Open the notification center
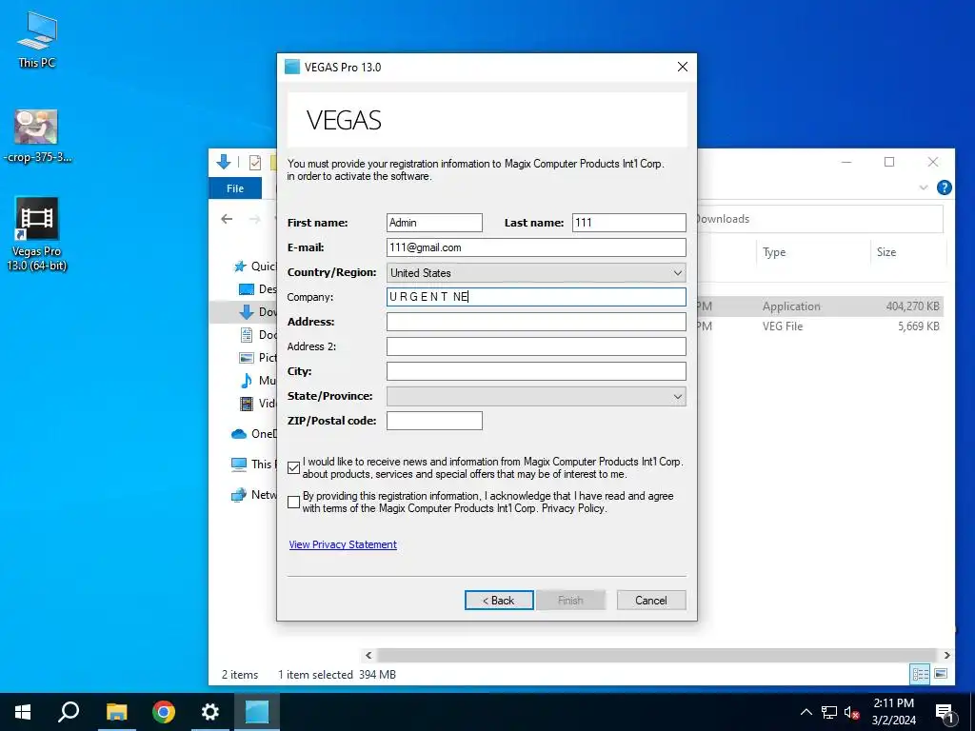This screenshot has height=731, width=975. pos(945,714)
